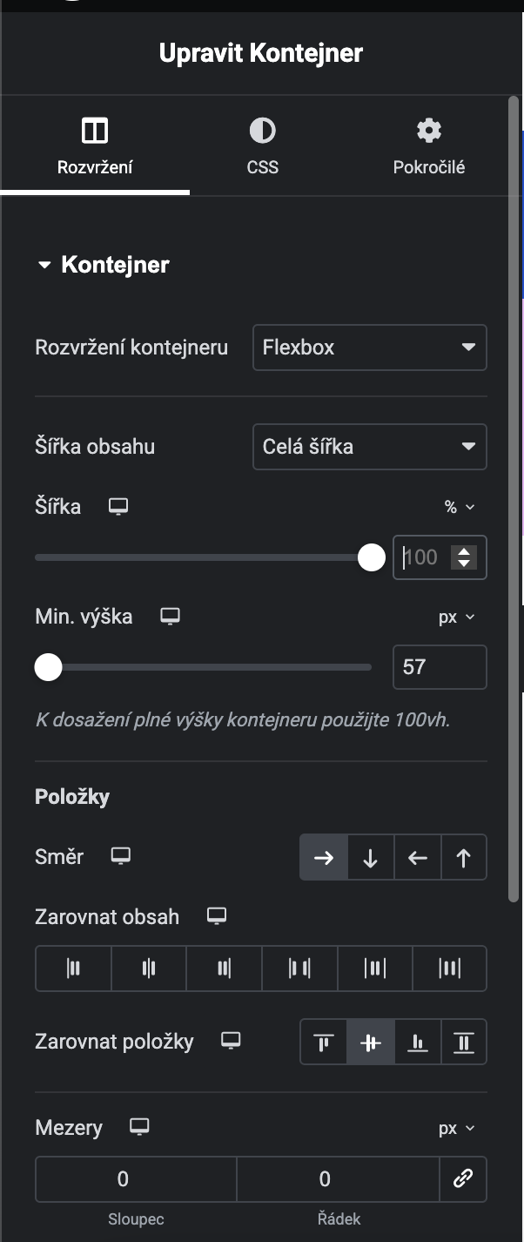The height and width of the screenshot is (1242, 524).
Task: Open the Pokročilé tab
Action: [x=428, y=146]
